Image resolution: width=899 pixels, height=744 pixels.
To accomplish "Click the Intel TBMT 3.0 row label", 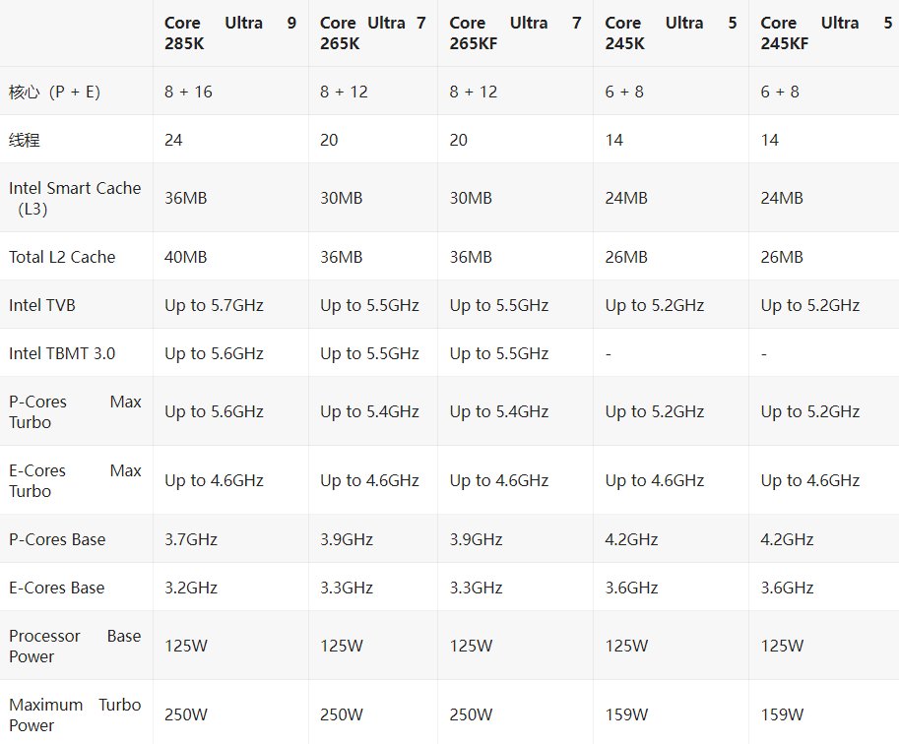I will [62, 353].
